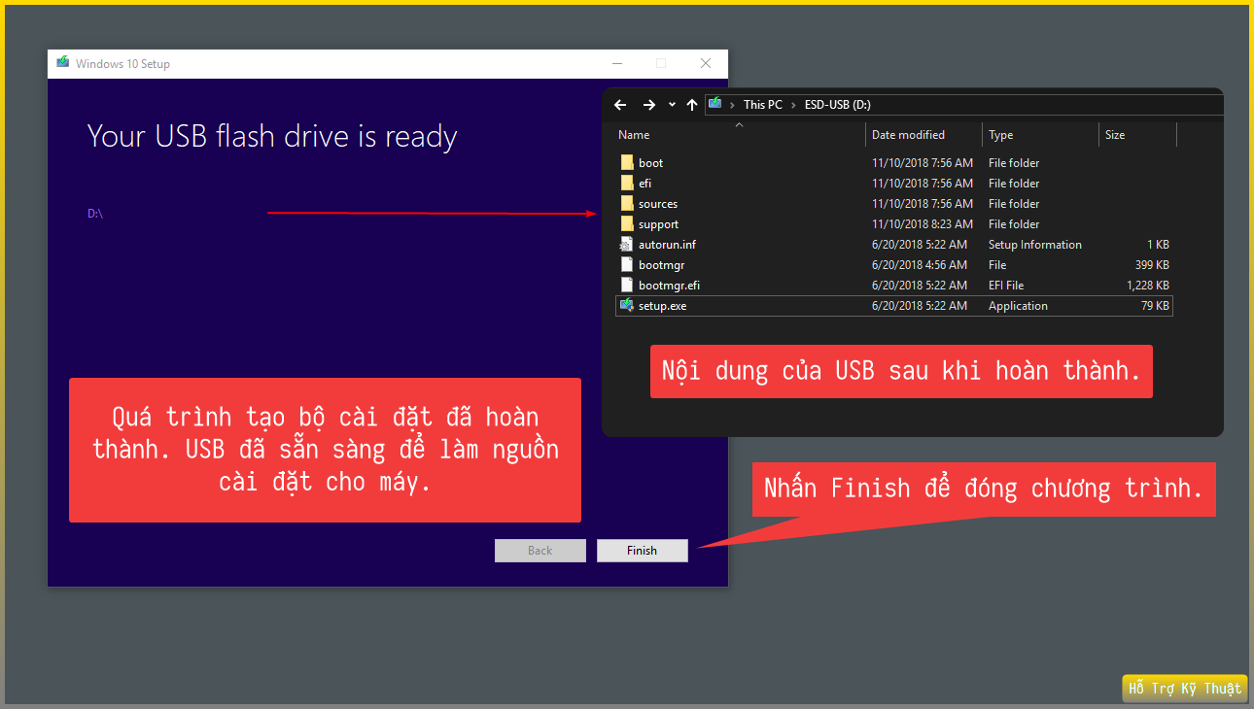The image size is (1254, 709).
Task: Click Finish in Windows 10 Setup
Action: pos(643,551)
